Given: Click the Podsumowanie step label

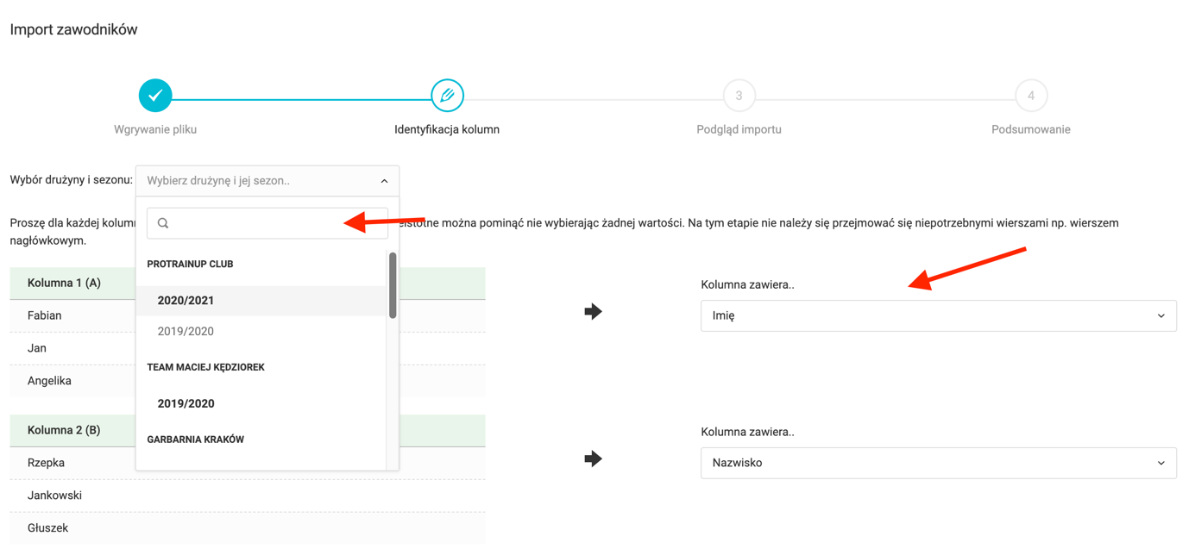Looking at the screenshot, I should [x=1030, y=129].
